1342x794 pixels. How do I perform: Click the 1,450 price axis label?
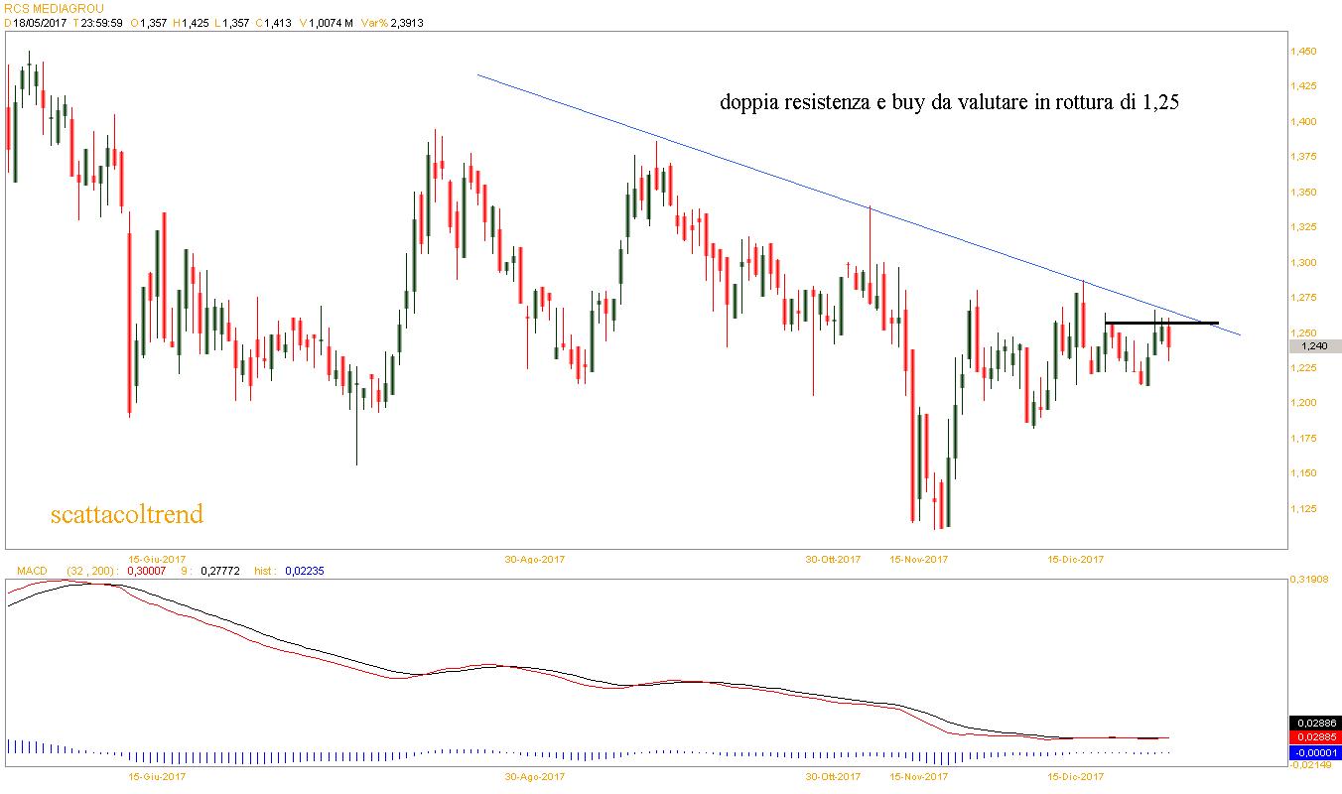click(x=1301, y=52)
